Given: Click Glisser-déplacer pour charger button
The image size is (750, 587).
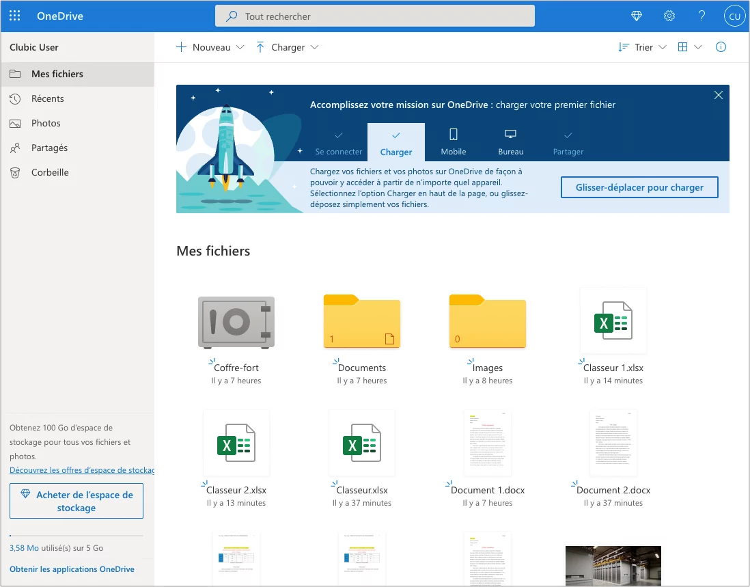Looking at the screenshot, I should [639, 187].
